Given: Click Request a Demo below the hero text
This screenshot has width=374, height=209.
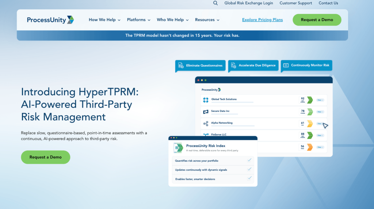Looking at the screenshot, I should coord(46,157).
